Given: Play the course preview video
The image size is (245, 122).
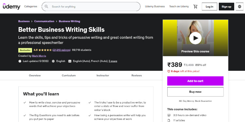Looking at the screenshot, I should pyautogui.click(x=195, y=38).
